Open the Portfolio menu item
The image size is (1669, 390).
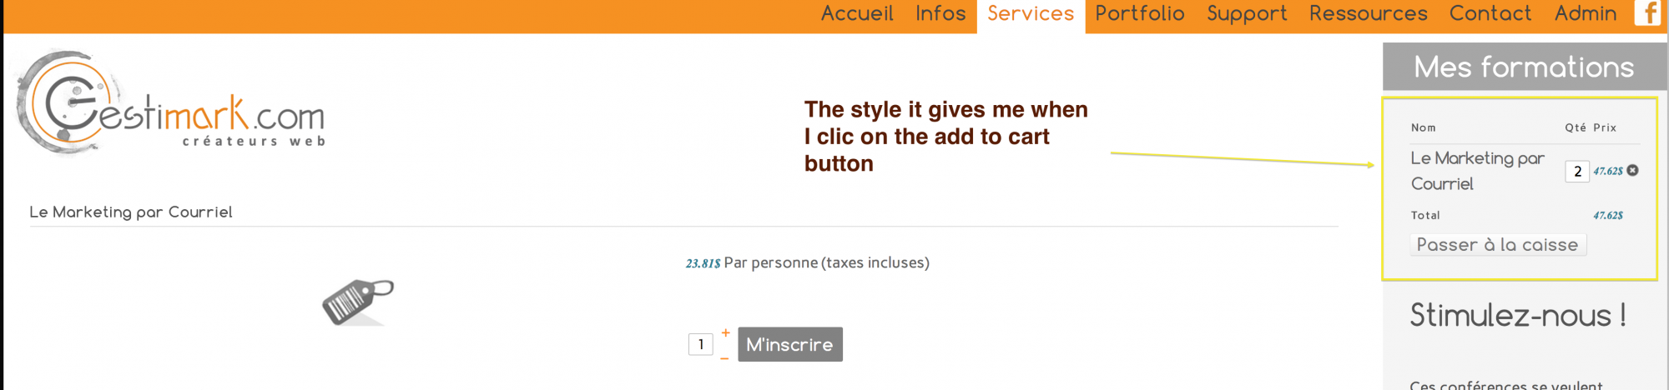1140,13
